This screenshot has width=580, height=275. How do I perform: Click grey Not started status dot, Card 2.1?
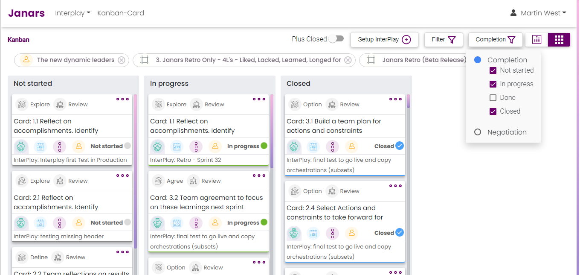[x=127, y=222]
